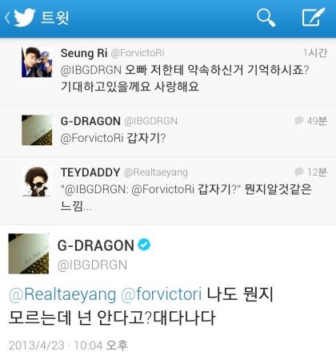Tap reply bubble icon next to 49분
Image resolution: width=336 pixels, height=360 pixels.
pyautogui.click(x=299, y=120)
